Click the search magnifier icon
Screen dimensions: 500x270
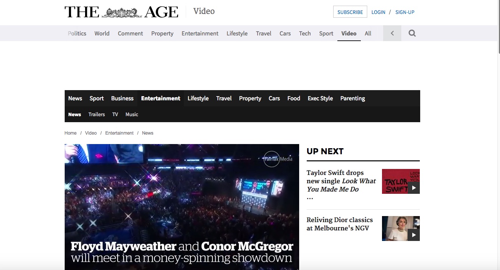pos(412,33)
